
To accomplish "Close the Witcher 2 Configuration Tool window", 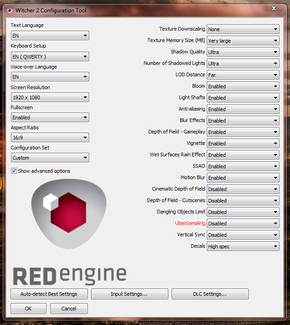I will coord(274,8).
